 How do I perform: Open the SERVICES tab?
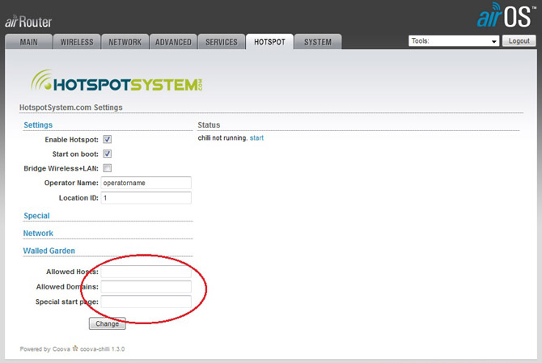pos(222,42)
